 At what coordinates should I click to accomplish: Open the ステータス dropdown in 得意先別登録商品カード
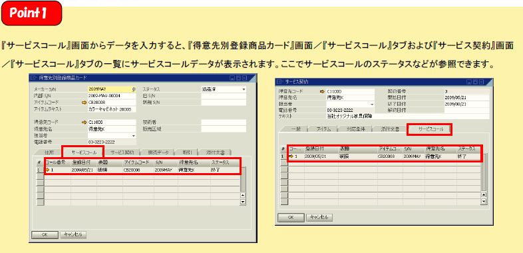[244, 89]
